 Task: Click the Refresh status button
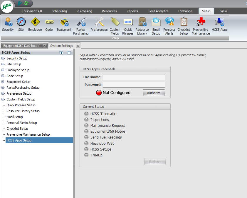pyautogui.click(x=155, y=162)
